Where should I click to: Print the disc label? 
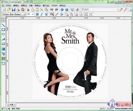[x=18, y=10]
